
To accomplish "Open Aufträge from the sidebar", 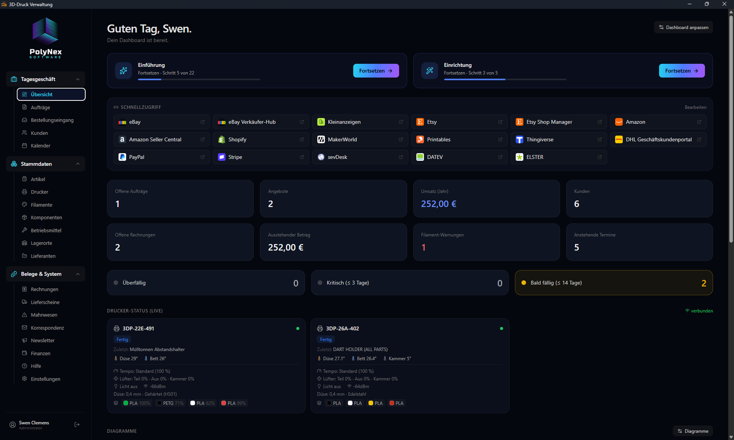I will [x=51, y=107].
